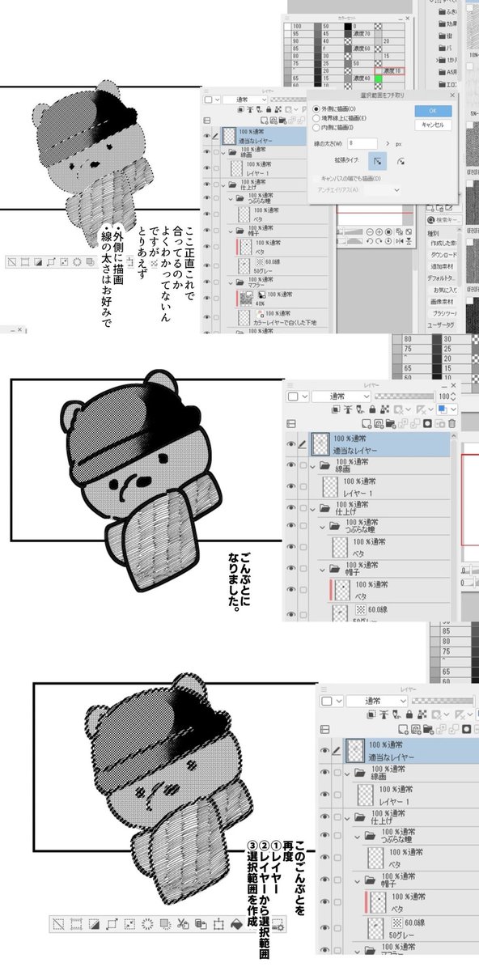Viewport: 479px width, 971px height.
Task: Click delete layer trash icon, middle panel
Action: [452, 422]
